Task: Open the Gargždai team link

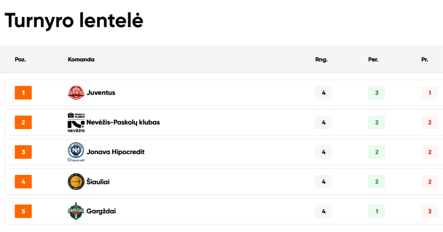Action: tap(101, 211)
